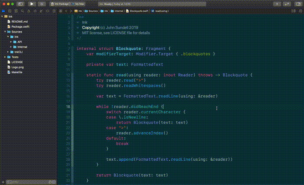Toggle editor options lines icon
Image resolution: width=304 pixels, height=185 pixels.
click(294, 11)
